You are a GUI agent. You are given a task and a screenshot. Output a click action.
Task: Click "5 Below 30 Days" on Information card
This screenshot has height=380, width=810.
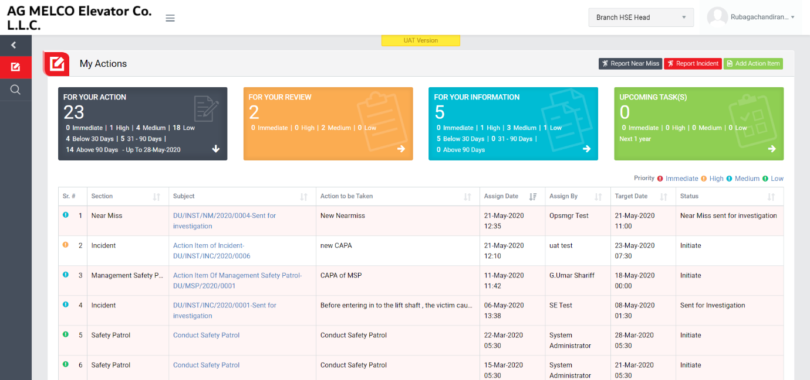coord(461,139)
